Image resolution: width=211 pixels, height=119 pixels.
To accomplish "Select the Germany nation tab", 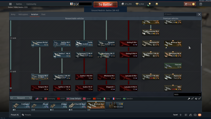I will (50, 99).
